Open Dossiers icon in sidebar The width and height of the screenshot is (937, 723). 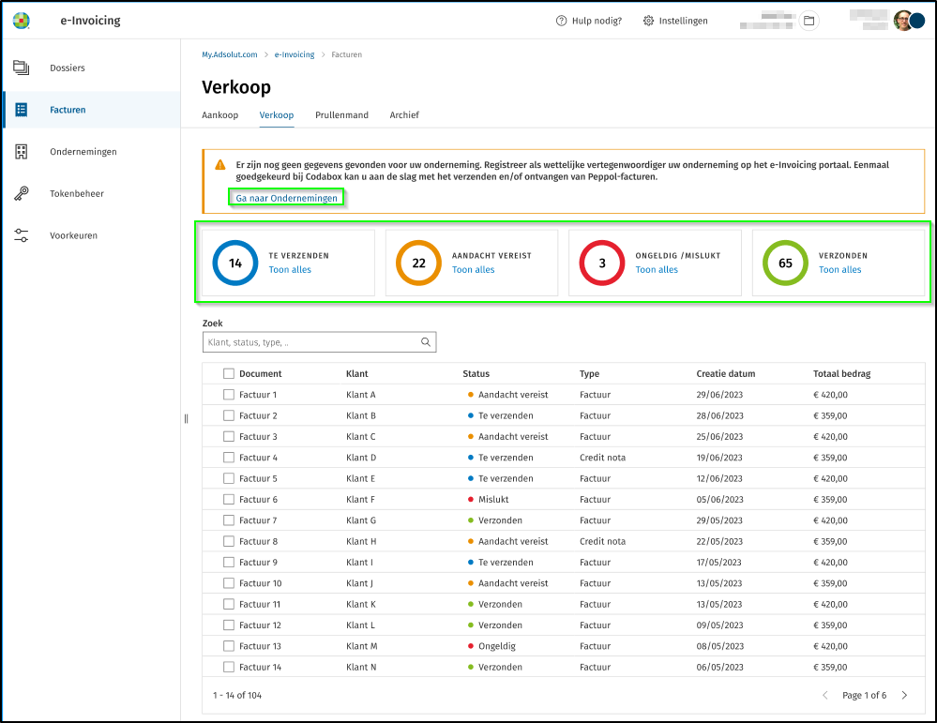pos(21,68)
